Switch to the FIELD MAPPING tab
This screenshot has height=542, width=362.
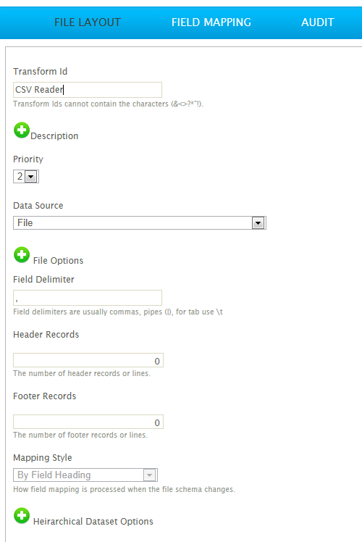click(211, 22)
